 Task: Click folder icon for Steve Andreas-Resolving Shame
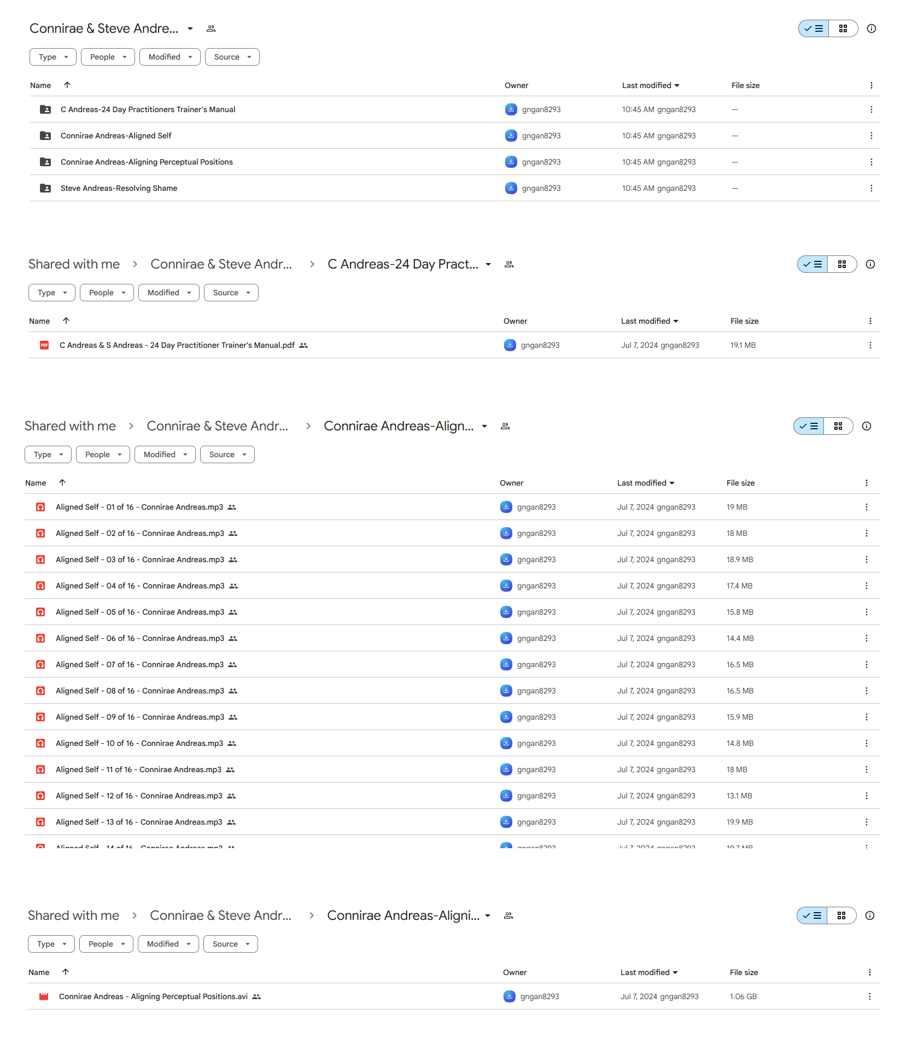pyautogui.click(x=45, y=188)
